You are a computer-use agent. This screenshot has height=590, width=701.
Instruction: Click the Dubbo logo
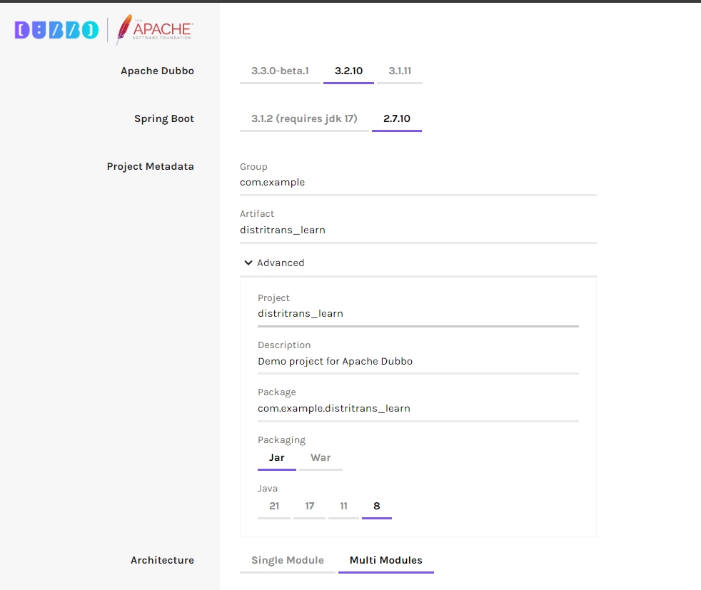click(56, 30)
